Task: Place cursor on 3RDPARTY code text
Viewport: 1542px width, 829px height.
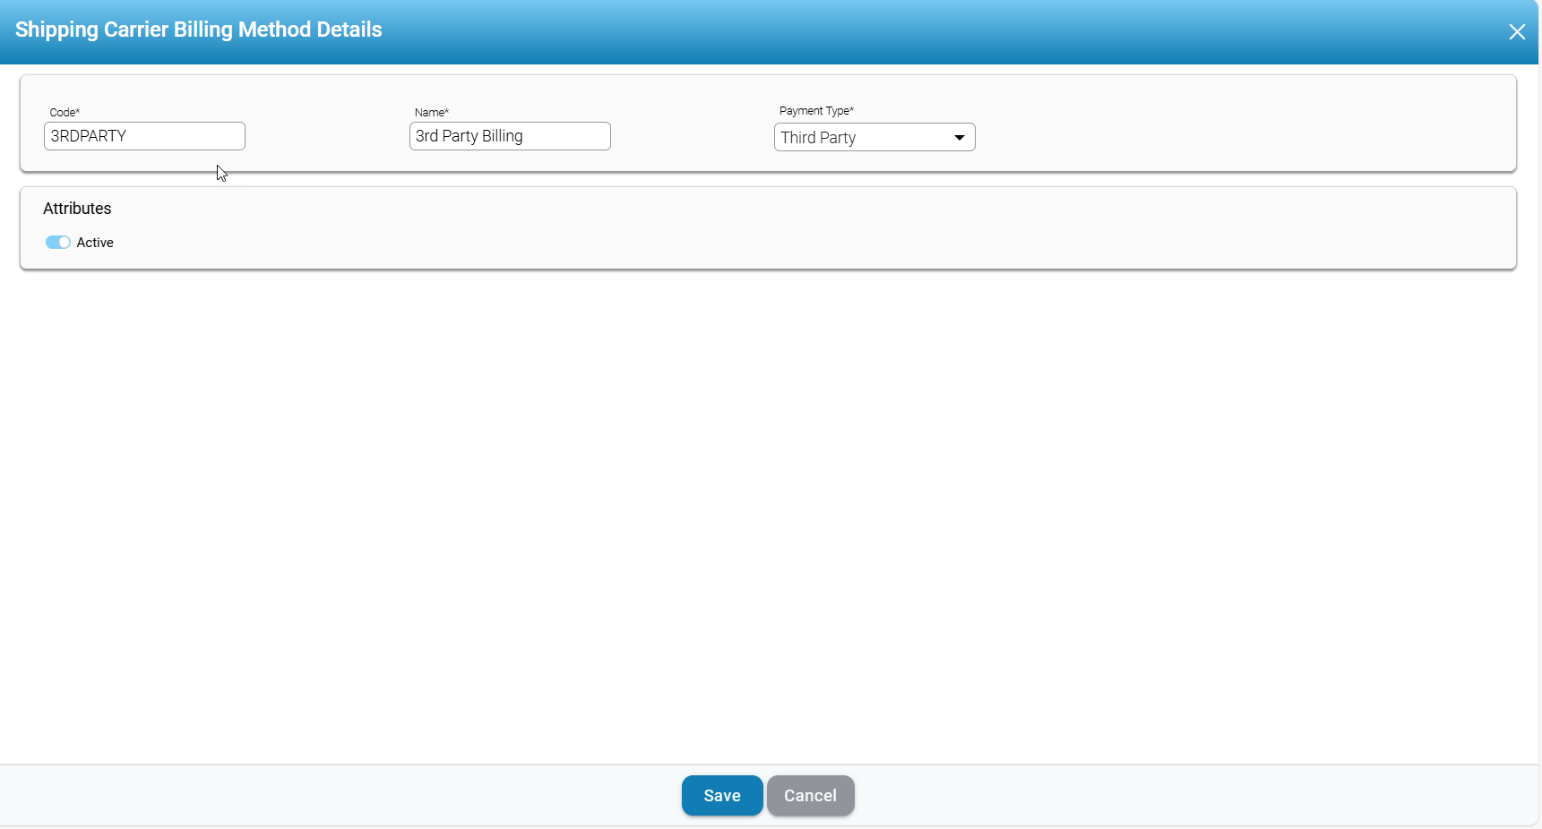Action: click(x=88, y=136)
